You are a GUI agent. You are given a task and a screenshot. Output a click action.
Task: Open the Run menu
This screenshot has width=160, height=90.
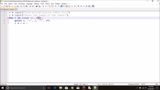pyautogui.click(x=52, y=4)
